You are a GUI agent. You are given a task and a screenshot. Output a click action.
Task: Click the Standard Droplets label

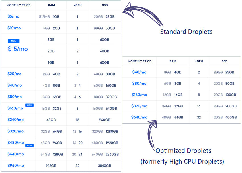[186, 32]
